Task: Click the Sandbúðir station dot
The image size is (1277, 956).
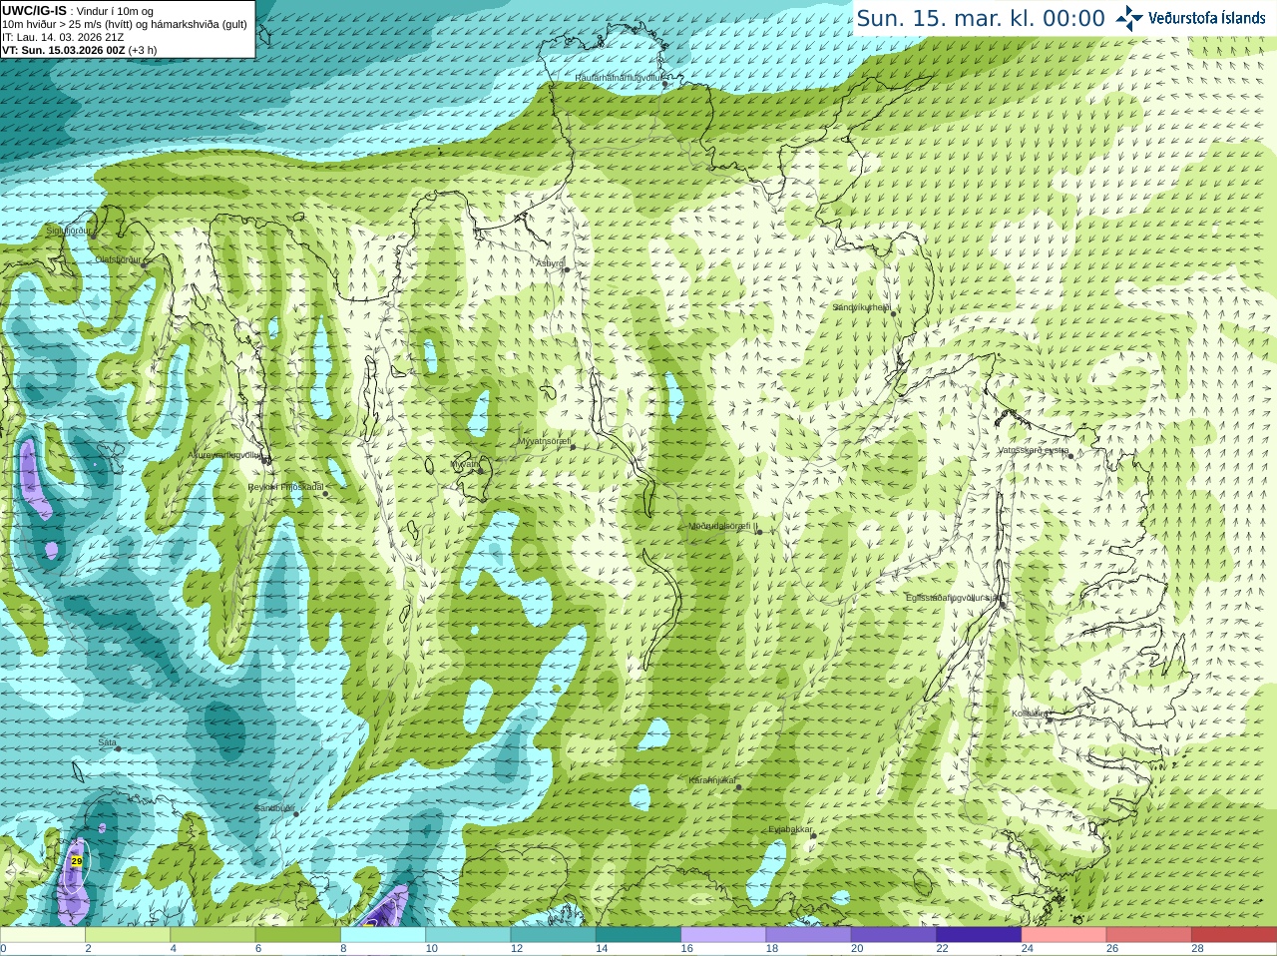Action: coord(296,814)
